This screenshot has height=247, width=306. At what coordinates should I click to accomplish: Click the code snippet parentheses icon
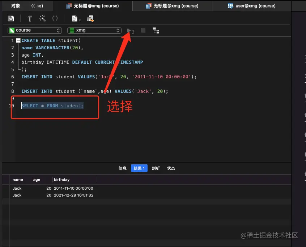pos(55,18)
